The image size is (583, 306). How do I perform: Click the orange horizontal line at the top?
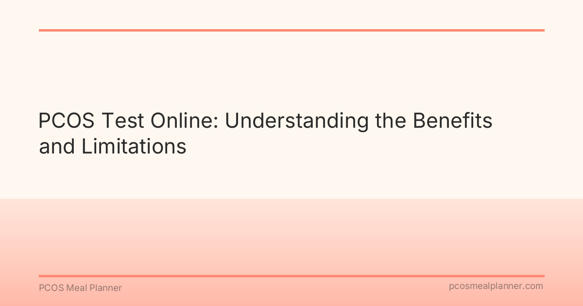click(x=291, y=30)
